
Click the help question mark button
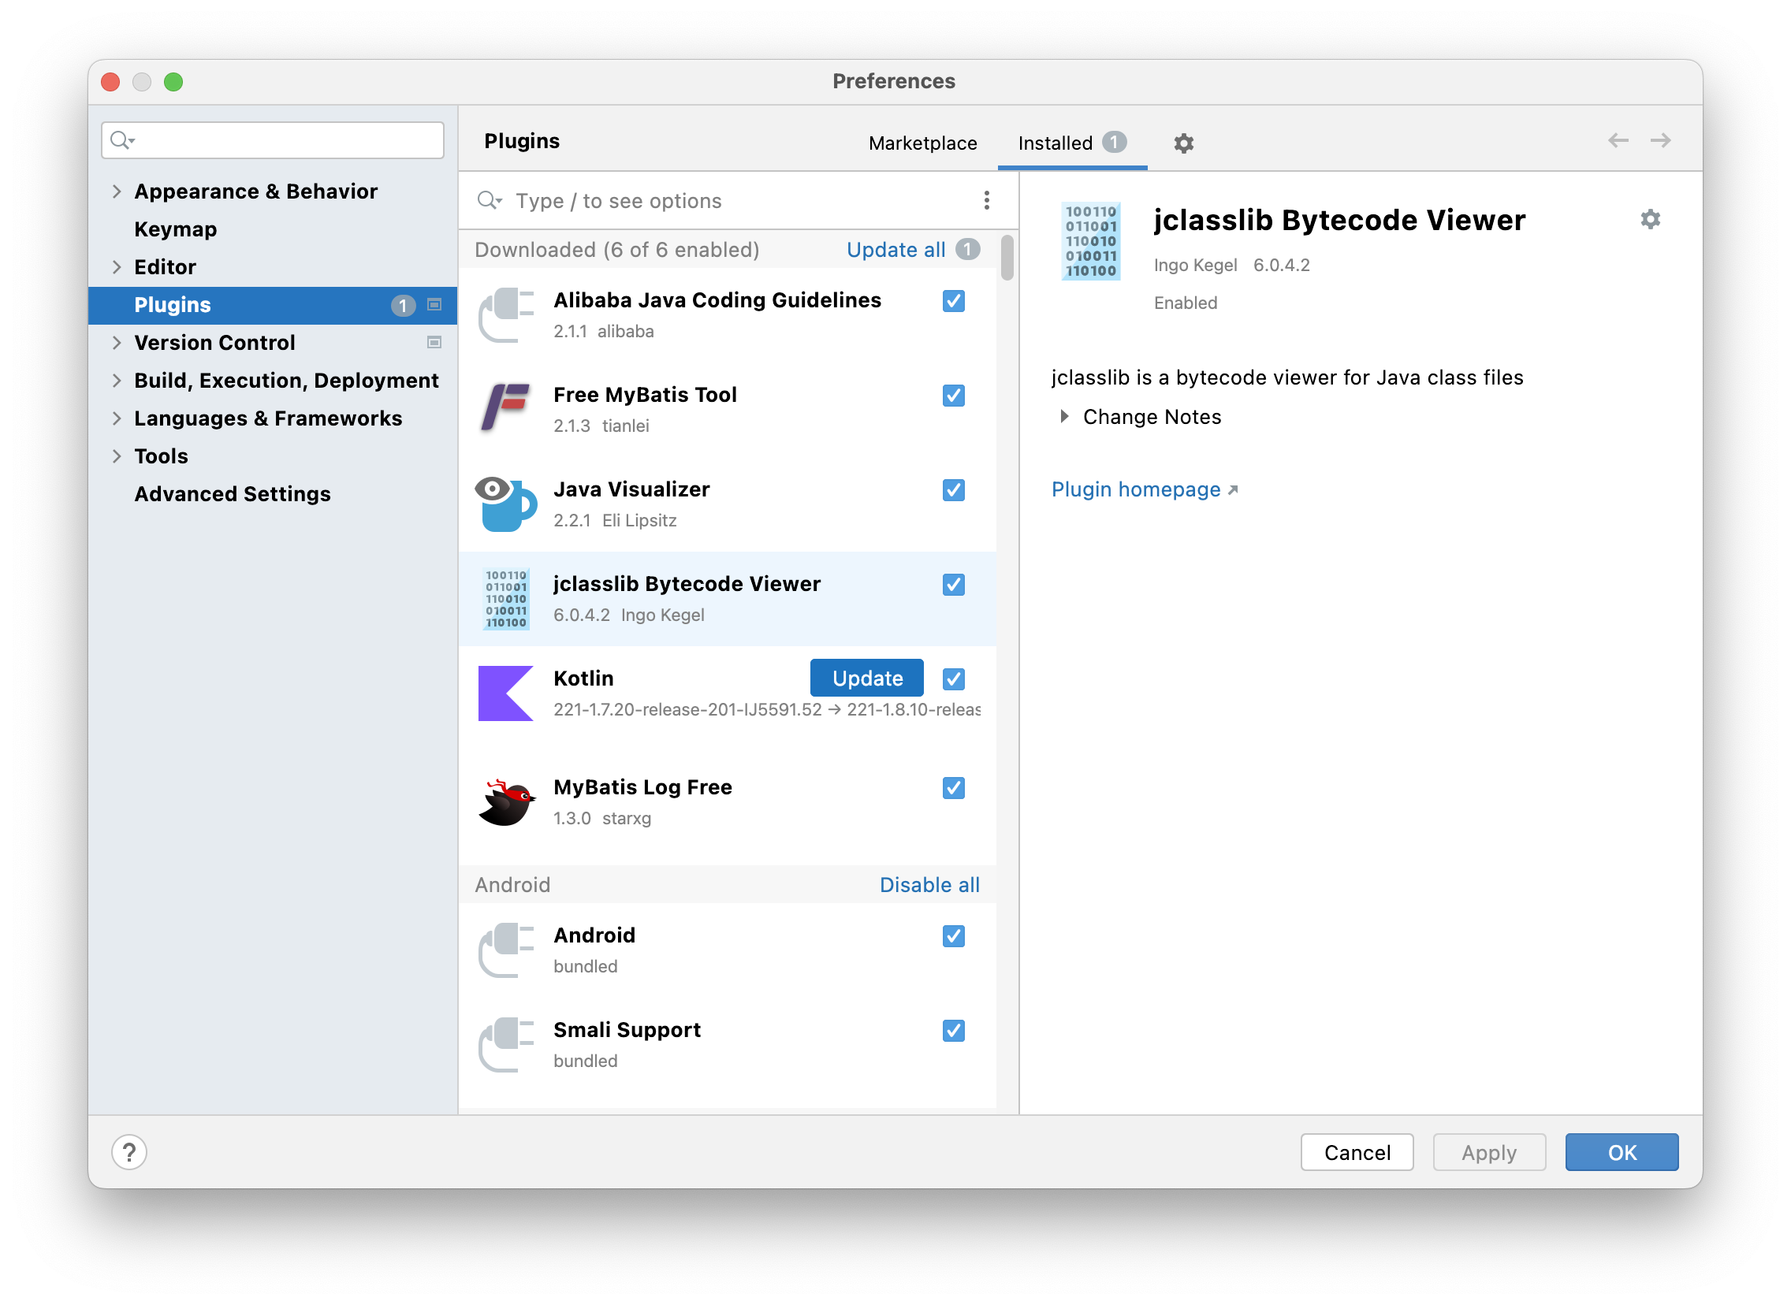point(129,1151)
